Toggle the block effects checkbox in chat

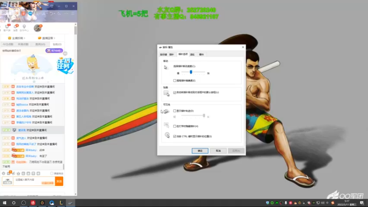(x=52, y=173)
